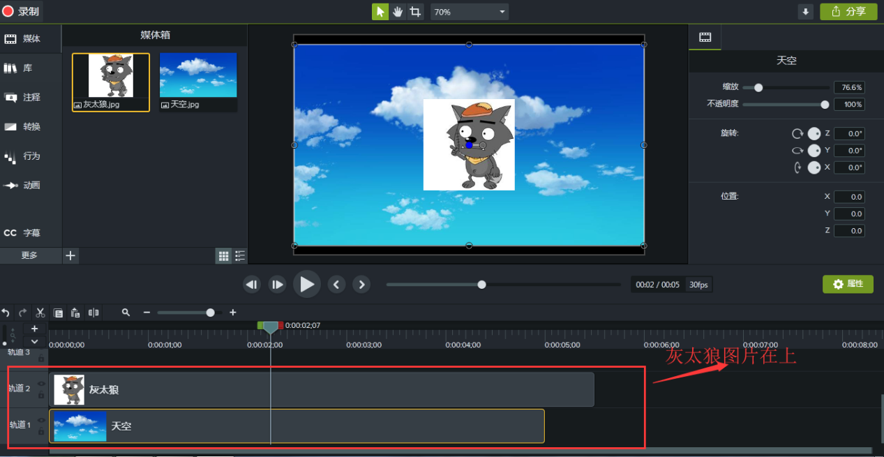Switch media bin to list view
The width and height of the screenshot is (884, 457).
pyautogui.click(x=240, y=256)
